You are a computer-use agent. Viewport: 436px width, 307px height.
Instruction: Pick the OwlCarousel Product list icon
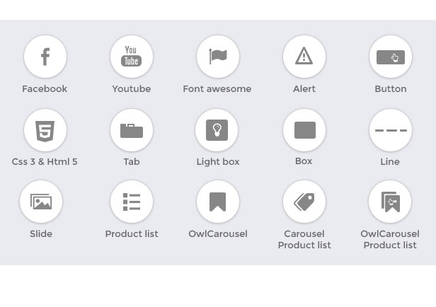[x=391, y=202]
